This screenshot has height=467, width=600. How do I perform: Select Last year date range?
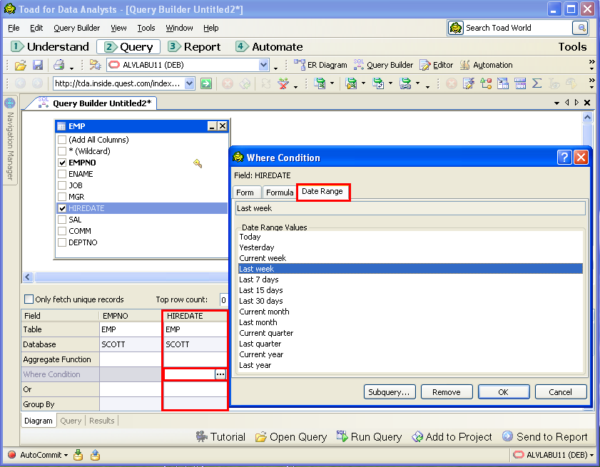click(x=410, y=365)
